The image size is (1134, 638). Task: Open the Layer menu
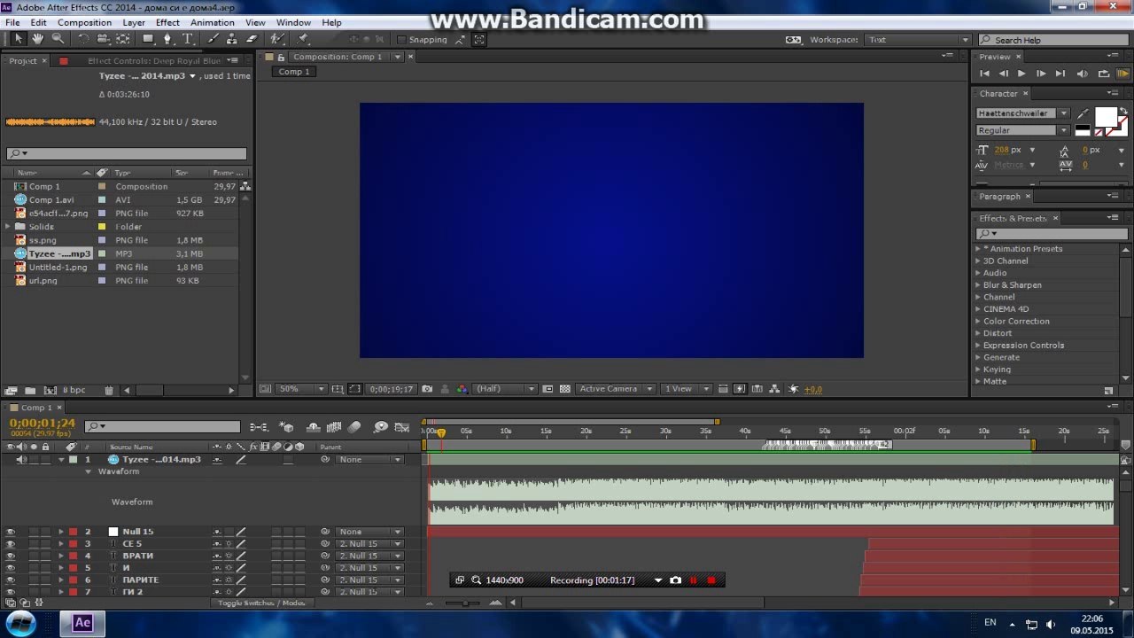click(x=134, y=22)
